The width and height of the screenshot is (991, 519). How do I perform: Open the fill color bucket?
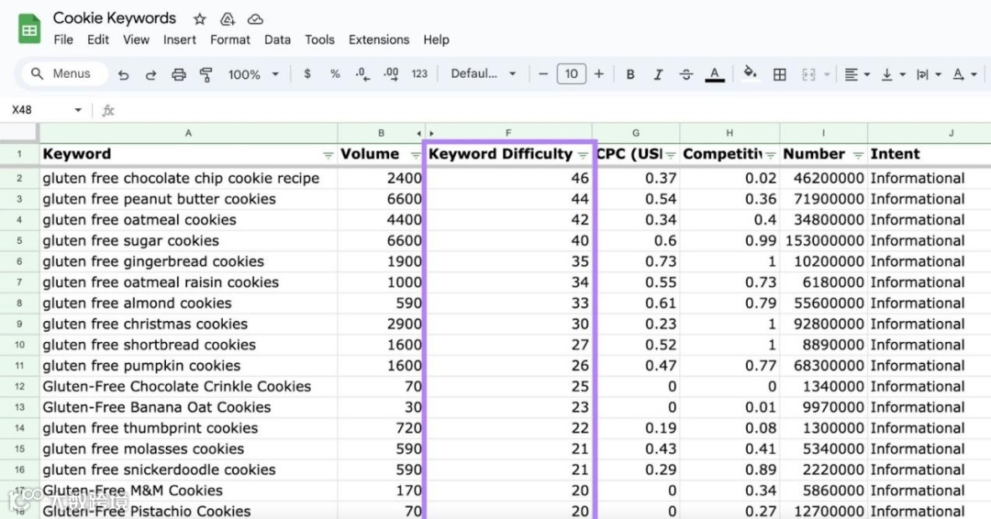click(750, 73)
